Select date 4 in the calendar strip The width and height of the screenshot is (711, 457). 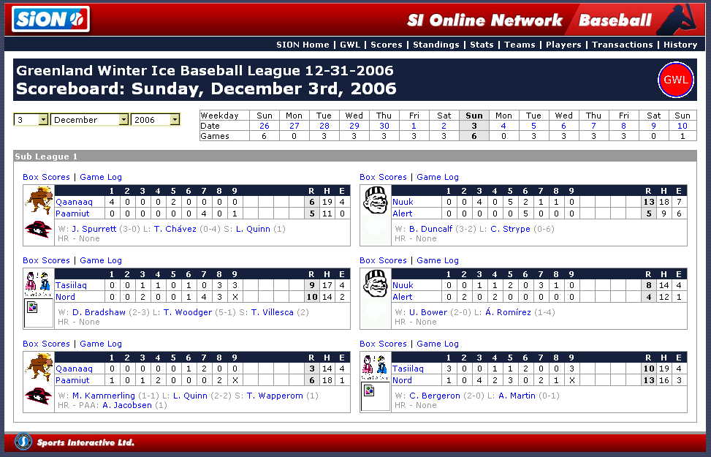click(x=503, y=126)
